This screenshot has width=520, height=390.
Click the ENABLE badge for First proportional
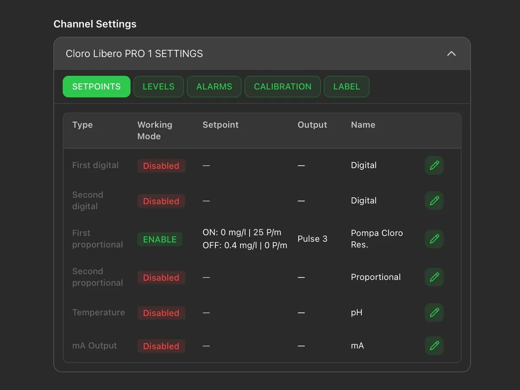click(x=160, y=239)
